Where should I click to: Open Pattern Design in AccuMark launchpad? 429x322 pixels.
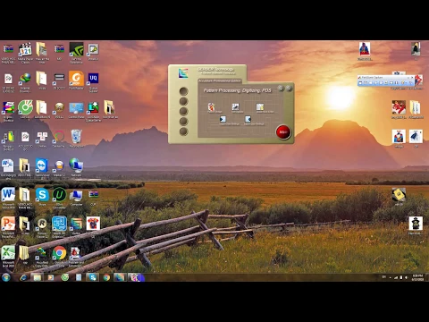point(211,107)
